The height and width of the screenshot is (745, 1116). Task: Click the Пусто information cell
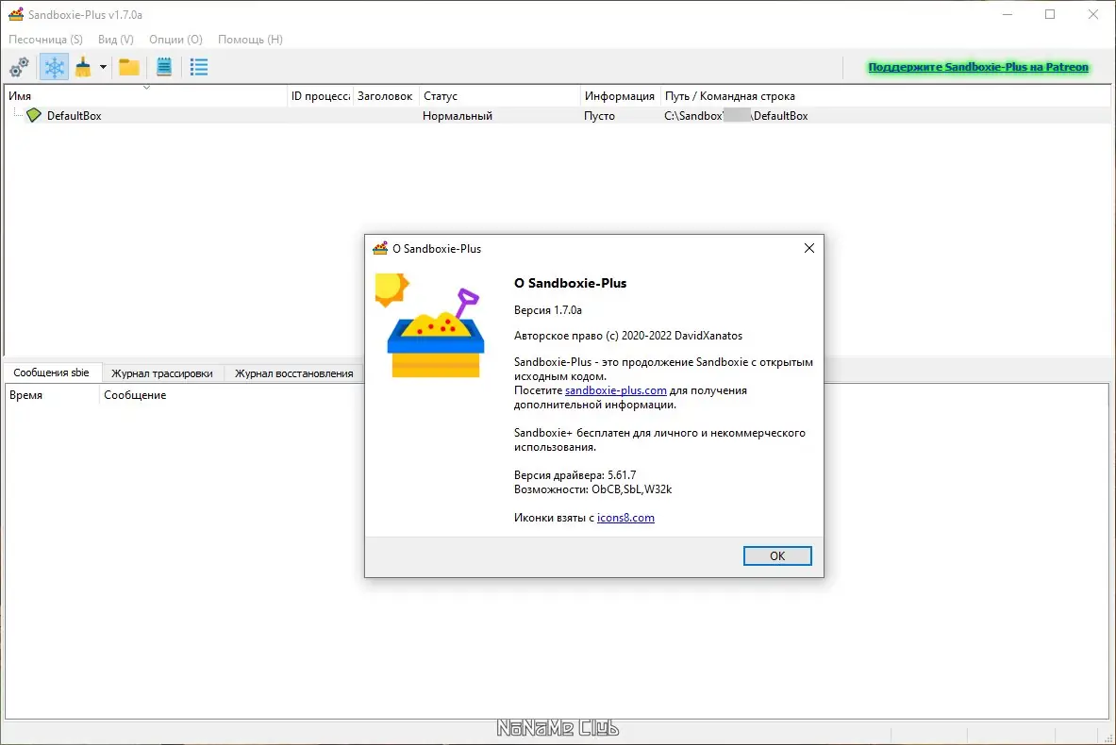599,115
